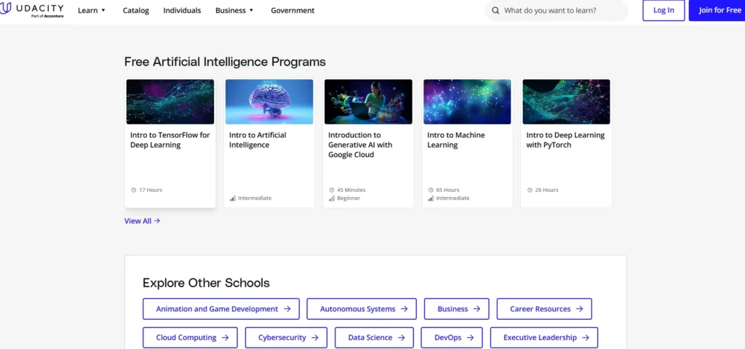This screenshot has height=349, width=745.
Task: Click the 17 Hours duration text
Action: 150,190
